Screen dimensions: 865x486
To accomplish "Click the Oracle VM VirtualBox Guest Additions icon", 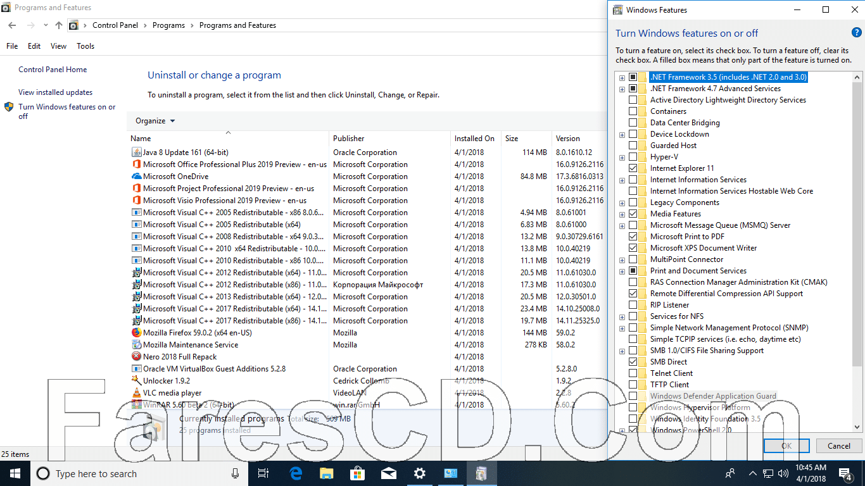I will (x=136, y=369).
